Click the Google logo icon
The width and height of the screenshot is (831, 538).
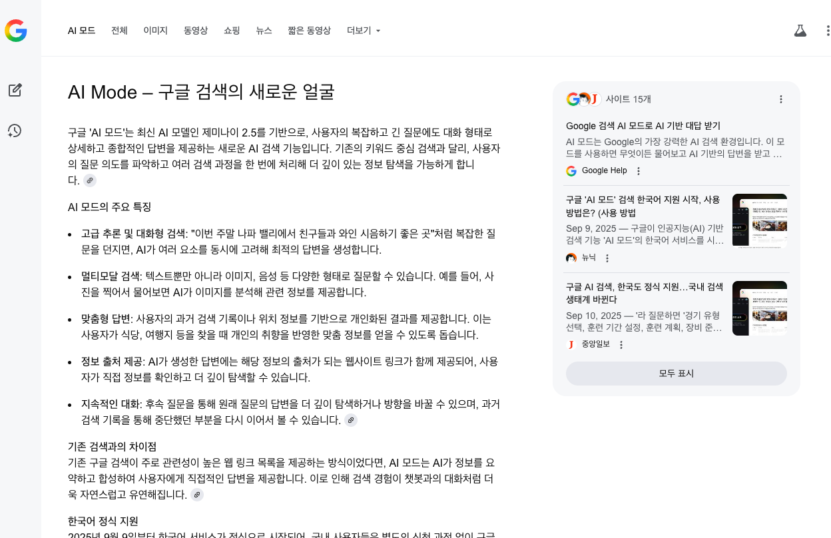(15, 31)
